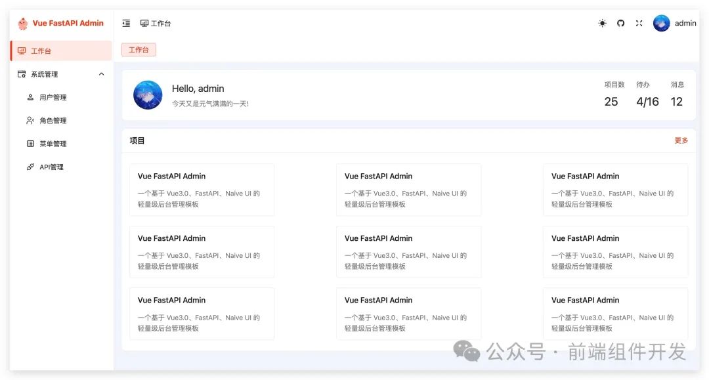Image resolution: width=709 pixels, height=380 pixels.
Task: Click the Hello, admin greeting text
Action: pyautogui.click(x=198, y=89)
